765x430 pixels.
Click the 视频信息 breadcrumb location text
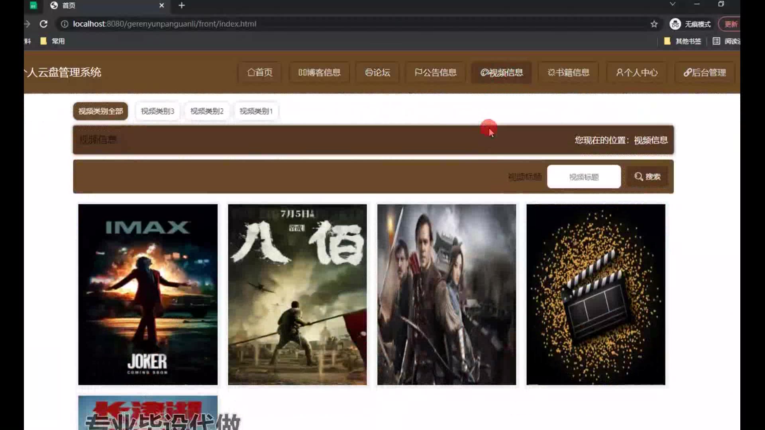[x=651, y=140]
